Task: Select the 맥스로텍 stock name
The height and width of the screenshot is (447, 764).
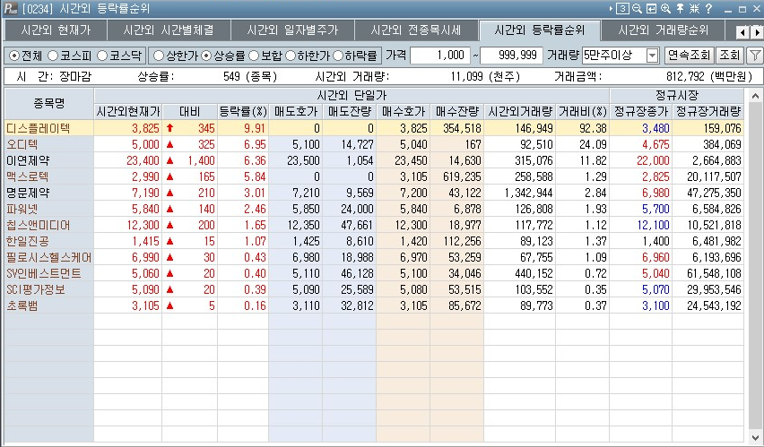Action: pos(27,176)
